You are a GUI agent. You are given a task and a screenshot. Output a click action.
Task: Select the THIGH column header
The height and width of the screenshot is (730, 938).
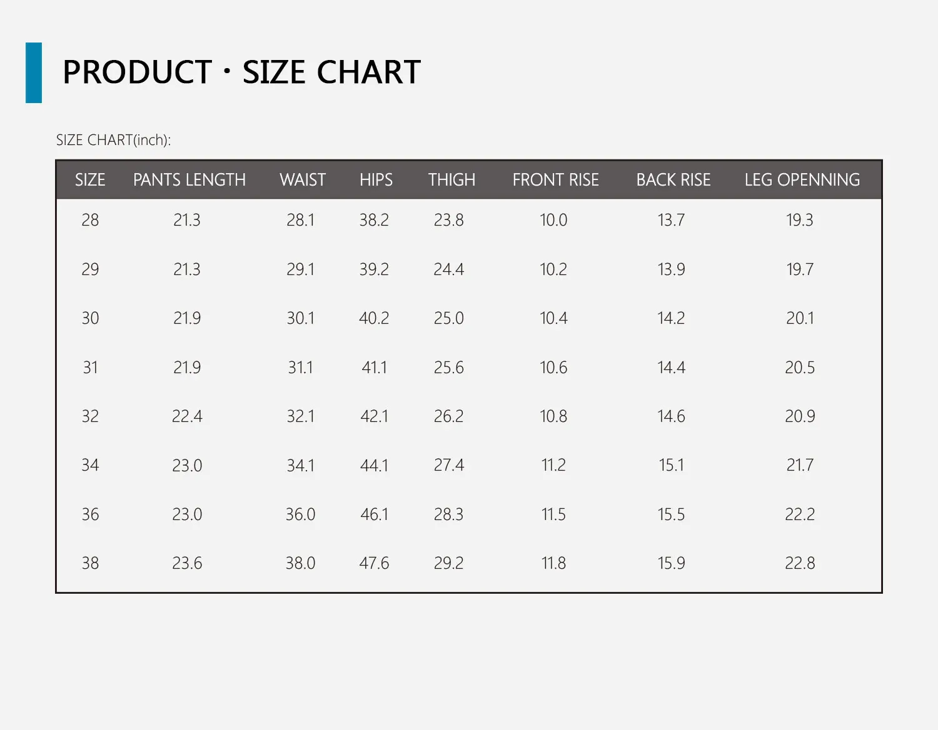[451, 180]
